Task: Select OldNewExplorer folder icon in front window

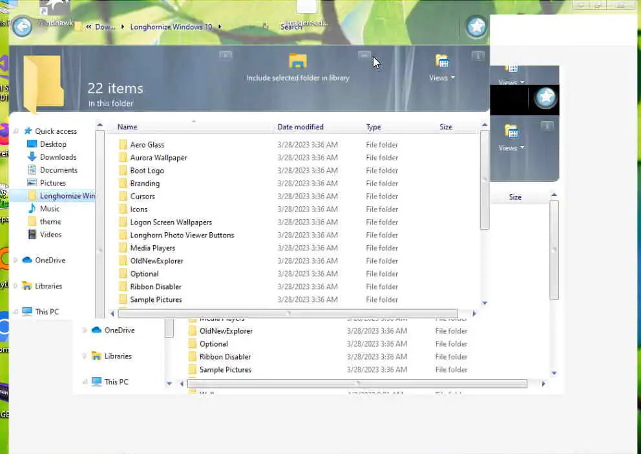Action: click(x=123, y=261)
